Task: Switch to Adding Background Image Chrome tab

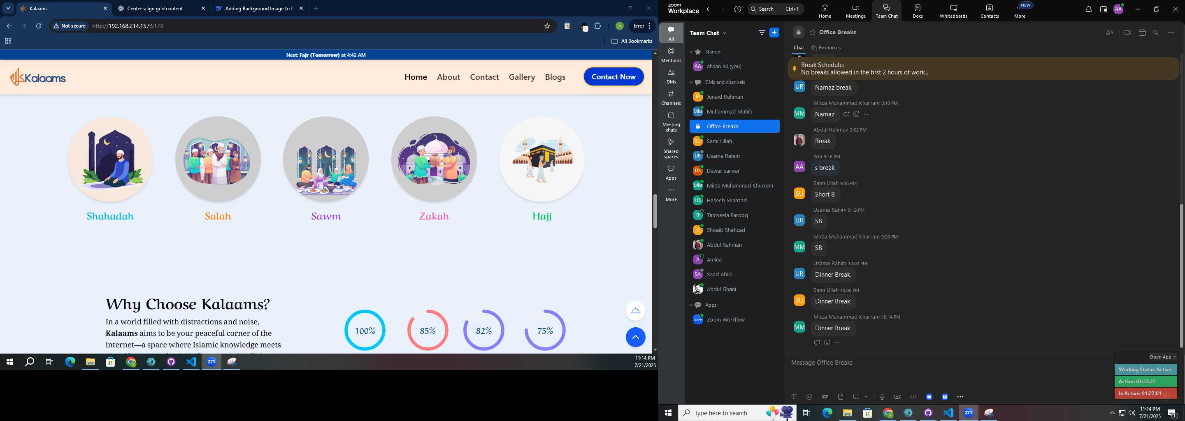Action: pos(260,8)
